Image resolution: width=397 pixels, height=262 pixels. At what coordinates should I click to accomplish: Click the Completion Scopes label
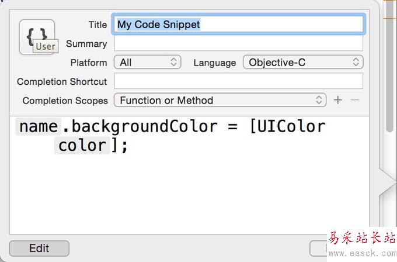pyautogui.click(x=65, y=101)
